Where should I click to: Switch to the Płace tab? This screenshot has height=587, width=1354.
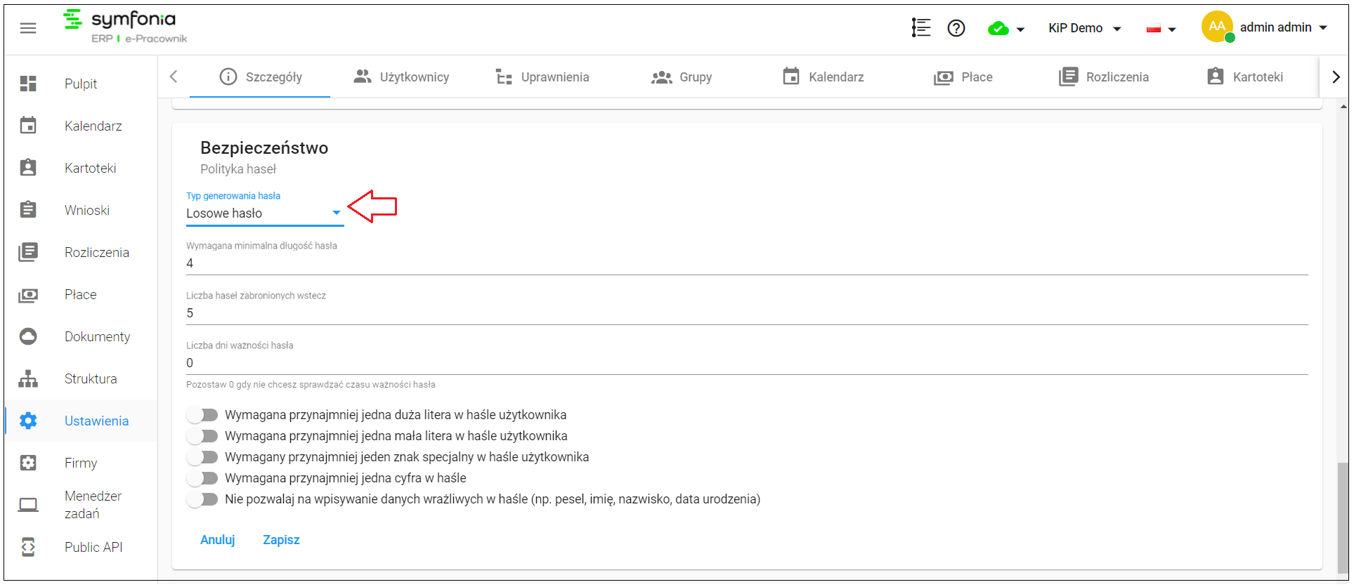(963, 77)
